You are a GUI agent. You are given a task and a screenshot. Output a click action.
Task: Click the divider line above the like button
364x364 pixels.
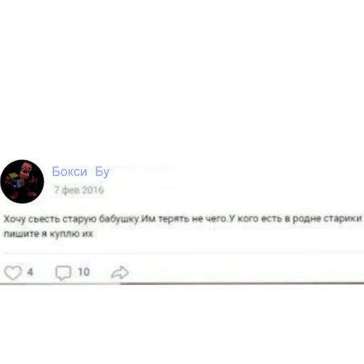183,253
